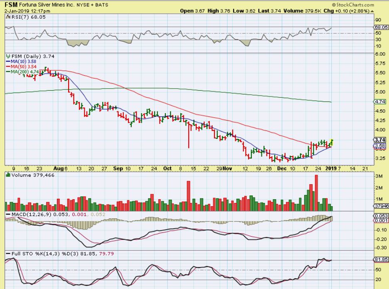The height and width of the screenshot is (289, 389).
Task: Click the 'Oct' month label on the date axis
Action: [167, 168]
